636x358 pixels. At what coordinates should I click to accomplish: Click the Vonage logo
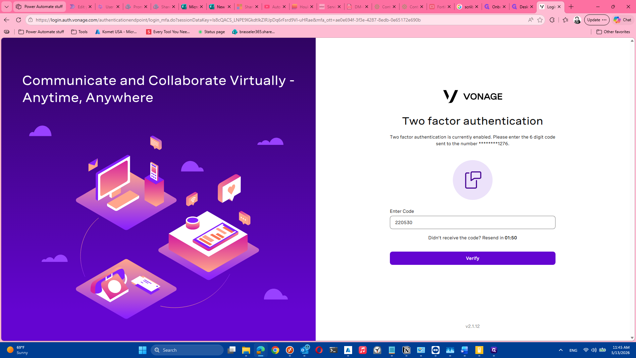point(473,96)
